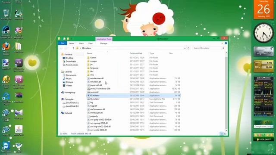Screen dimensions: 276x155
Task: Click the file list scroll up arrow
Action: click(x=226, y=53)
